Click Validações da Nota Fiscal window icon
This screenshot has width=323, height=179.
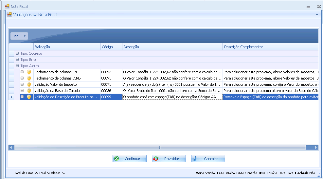coord(9,15)
